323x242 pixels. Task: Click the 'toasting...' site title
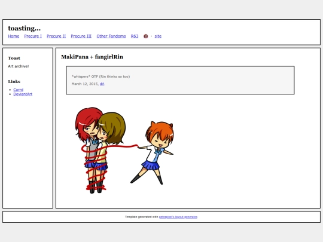point(25,28)
